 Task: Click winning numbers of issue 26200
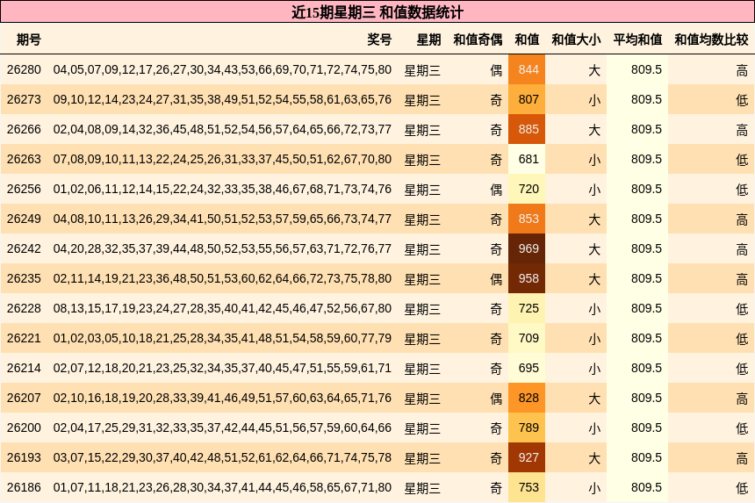tap(222, 428)
